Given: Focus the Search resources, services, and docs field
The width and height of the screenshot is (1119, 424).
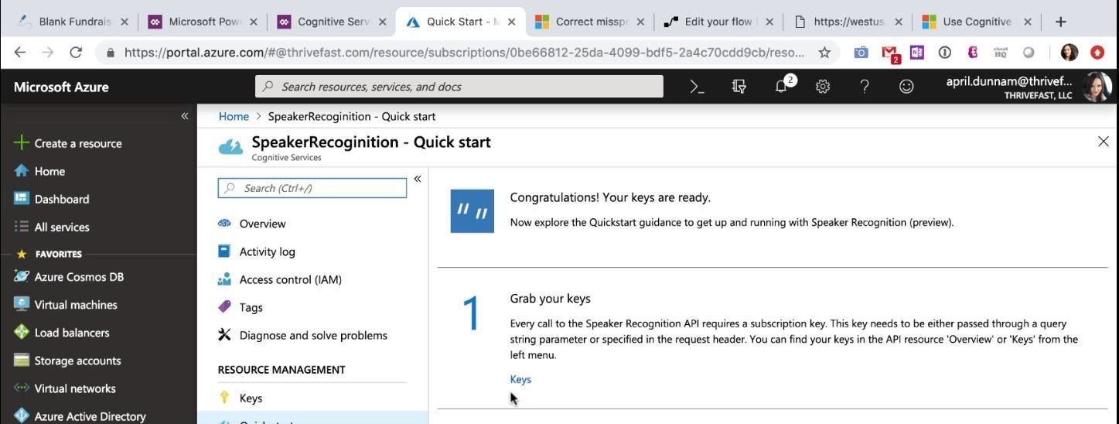Looking at the screenshot, I should coord(459,87).
